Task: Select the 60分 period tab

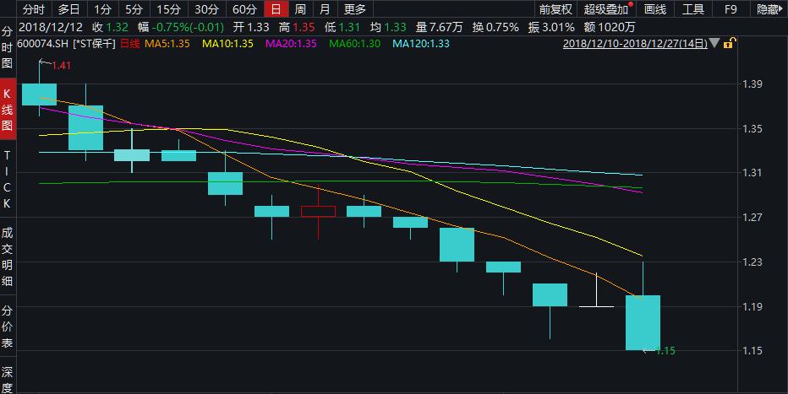Action: (244, 9)
